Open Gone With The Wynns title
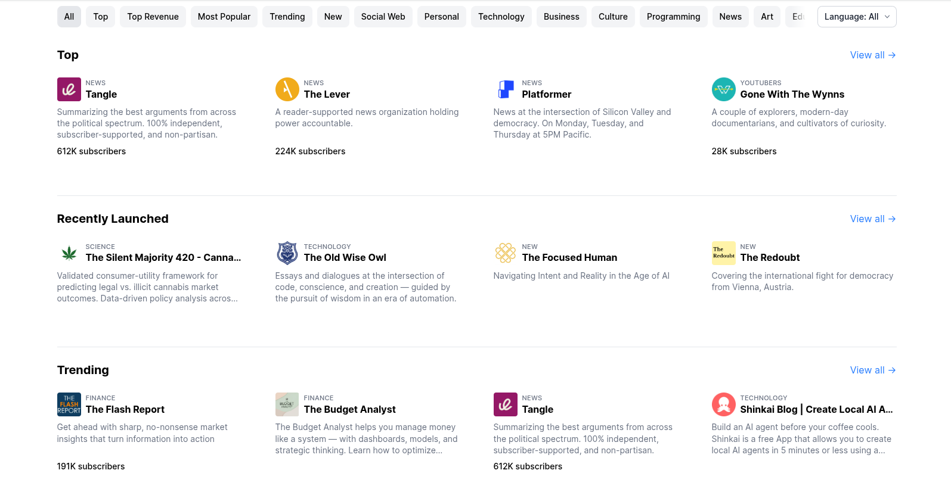Image resolution: width=951 pixels, height=492 pixels. pos(792,94)
